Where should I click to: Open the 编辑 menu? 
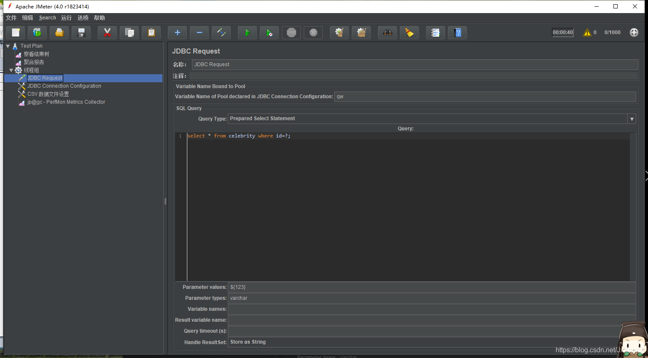[x=28, y=18]
